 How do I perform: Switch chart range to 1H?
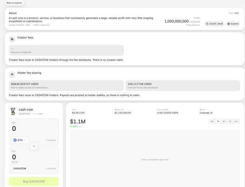tap(218, 121)
